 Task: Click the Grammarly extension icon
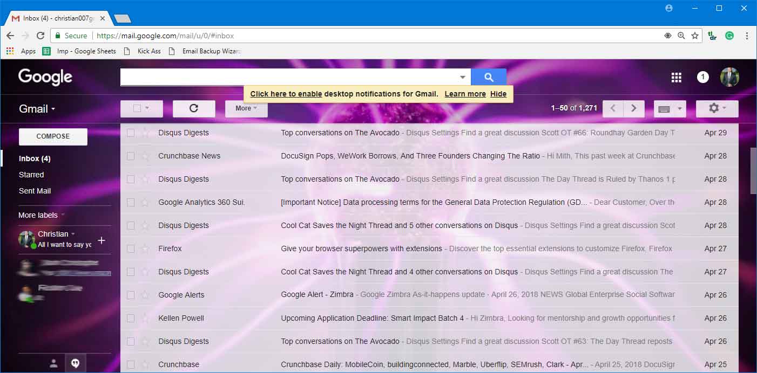pos(729,36)
